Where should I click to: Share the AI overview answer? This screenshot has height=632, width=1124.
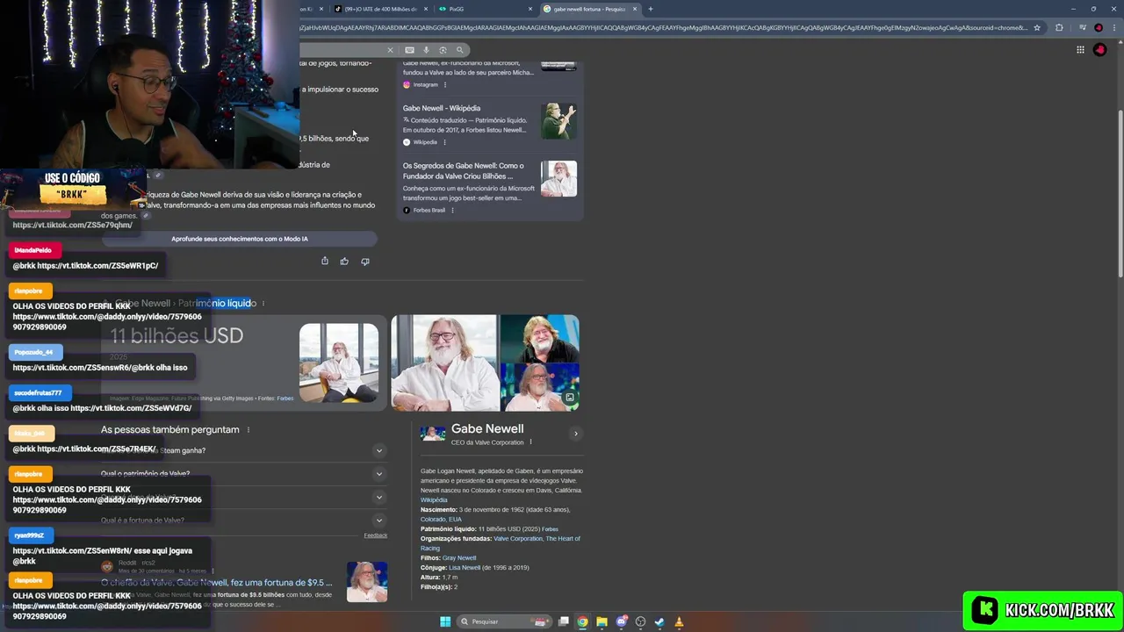pyautogui.click(x=325, y=261)
